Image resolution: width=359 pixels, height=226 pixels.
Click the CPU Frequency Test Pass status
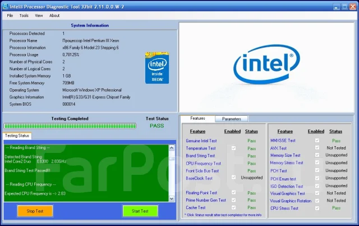[252, 164]
